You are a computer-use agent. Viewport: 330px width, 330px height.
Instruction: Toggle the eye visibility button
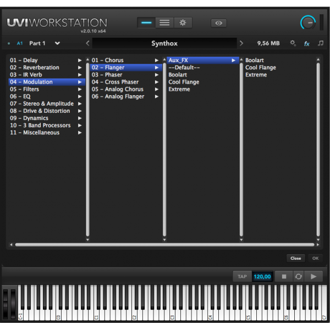coord(219,23)
